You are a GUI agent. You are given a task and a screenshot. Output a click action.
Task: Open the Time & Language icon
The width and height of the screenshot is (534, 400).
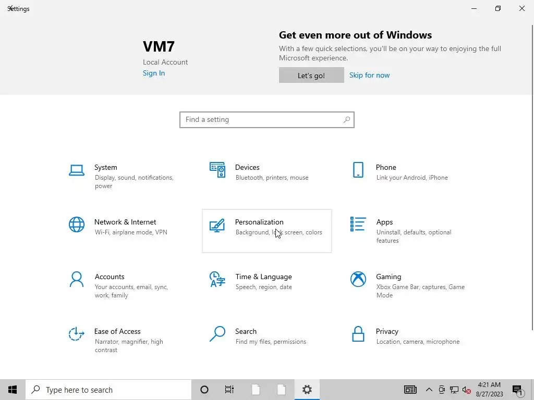coord(217,279)
